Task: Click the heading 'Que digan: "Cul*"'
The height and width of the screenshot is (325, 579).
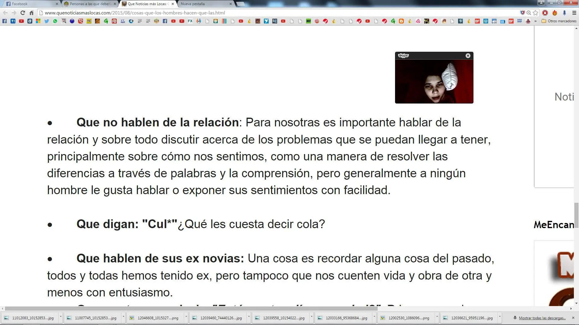Action: (x=127, y=224)
